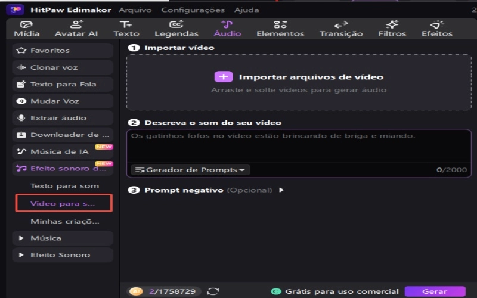Expand the Efeito Sonoro category arrow

[x=21, y=255]
